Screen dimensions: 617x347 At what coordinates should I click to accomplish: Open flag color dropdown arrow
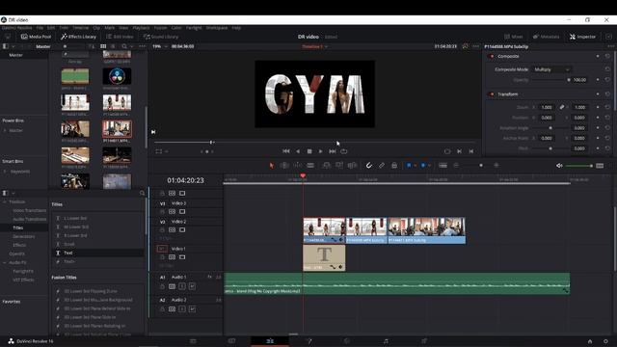[x=415, y=166]
